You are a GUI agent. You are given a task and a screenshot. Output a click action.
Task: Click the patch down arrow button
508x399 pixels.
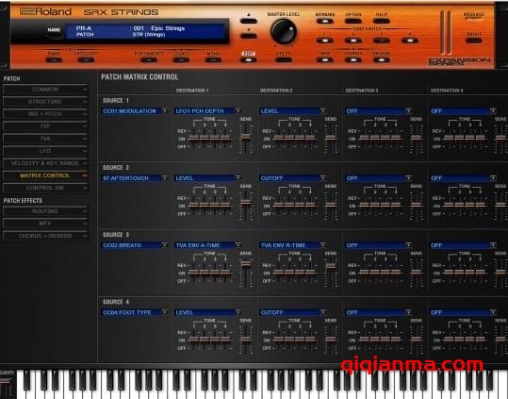click(x=249, y=36)
